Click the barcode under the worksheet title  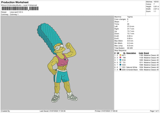tap(20, 9)
